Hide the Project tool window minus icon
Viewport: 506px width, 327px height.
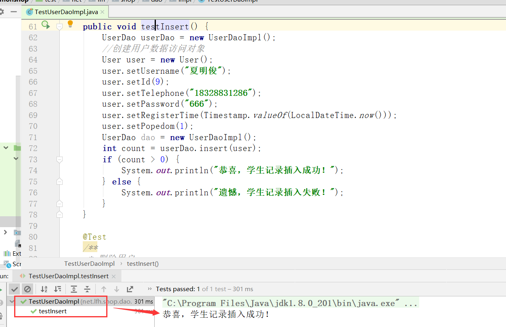tap(13, 12)
